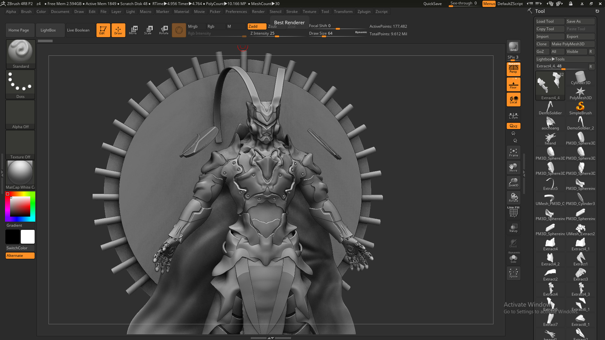Click the Xpose icon
Viewport: 605px width, 340px height.
point(513,273)
